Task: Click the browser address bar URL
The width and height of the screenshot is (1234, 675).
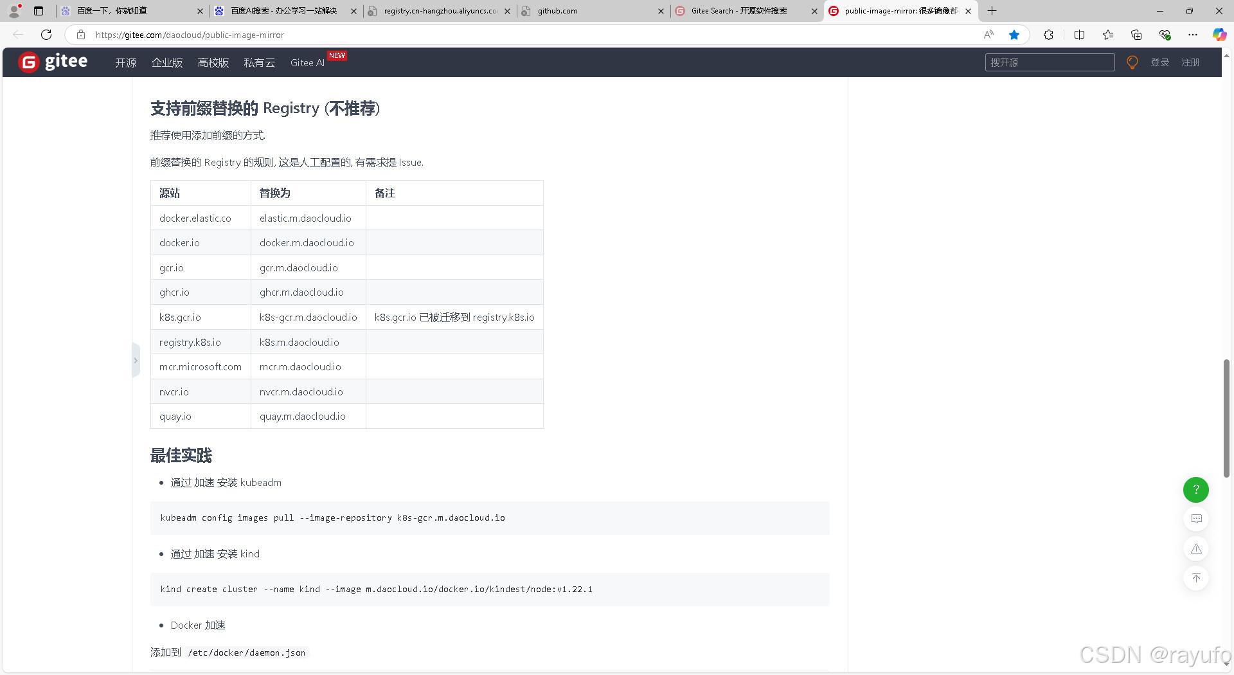Action: (190, 35)
